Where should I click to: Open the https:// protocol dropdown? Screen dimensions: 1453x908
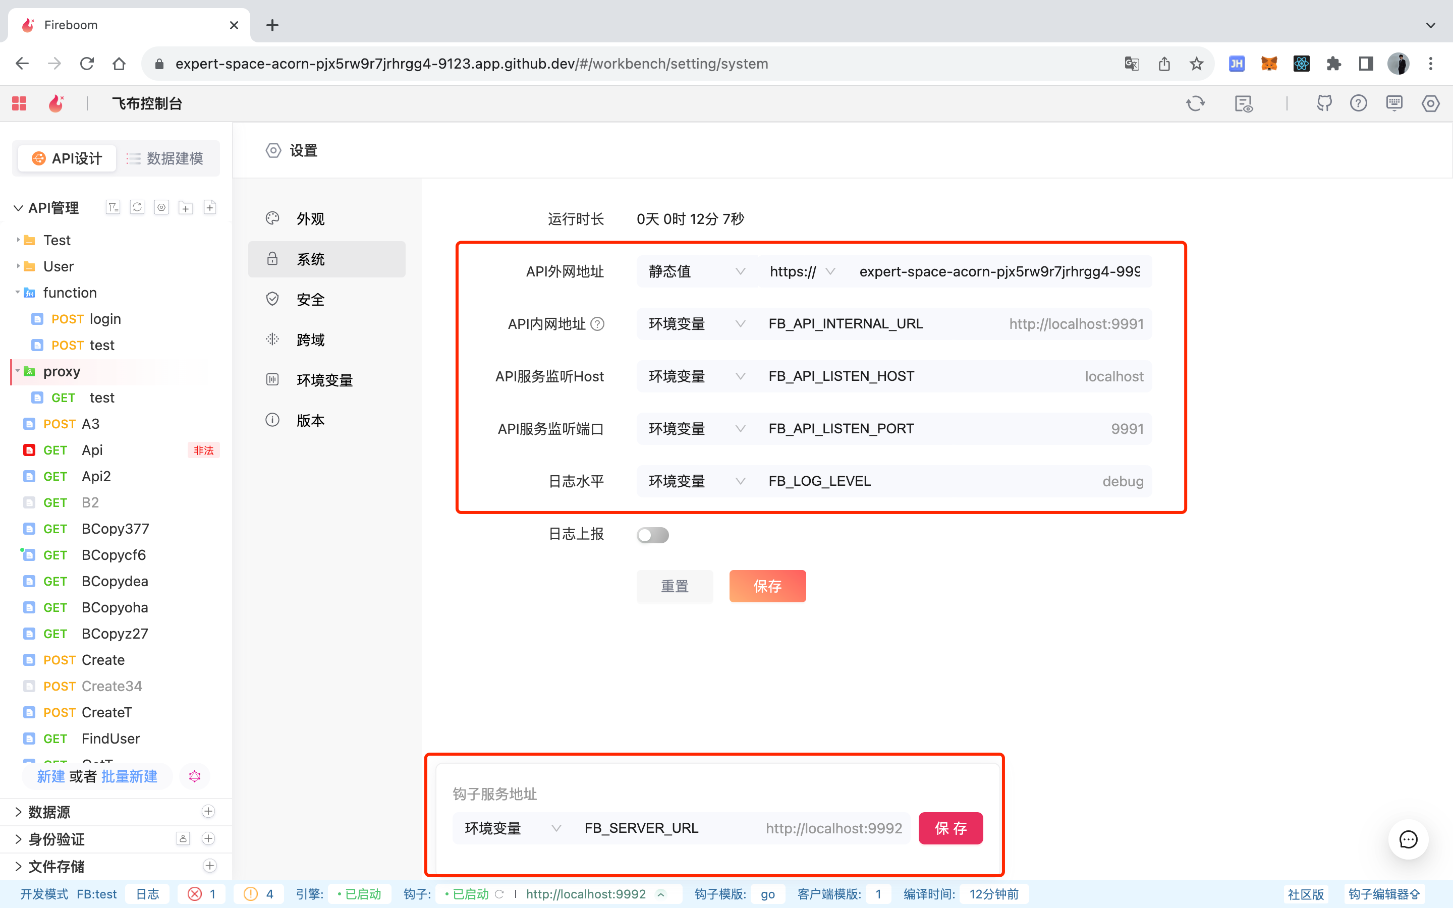[x=802, y=271]
